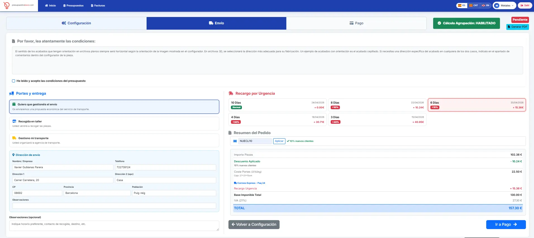Switch language to English flag EN

point(486,6)
